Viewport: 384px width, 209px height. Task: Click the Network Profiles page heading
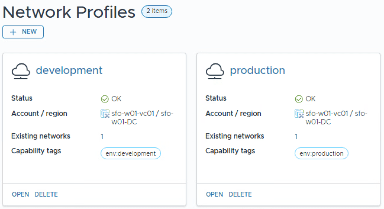point(69,12)
